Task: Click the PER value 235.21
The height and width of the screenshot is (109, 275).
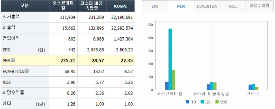Action: [x=68, y=61]
